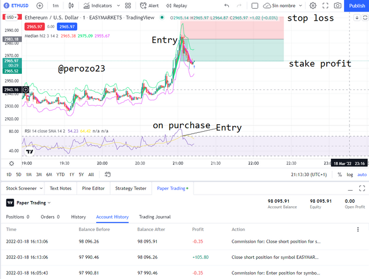Select the 3M date range

pyautogui.click(x=39, y=174)
